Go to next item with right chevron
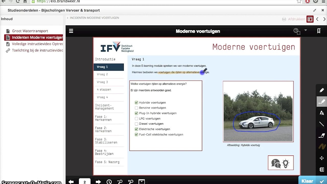This screenshot has width=327, height=184. 324,19
